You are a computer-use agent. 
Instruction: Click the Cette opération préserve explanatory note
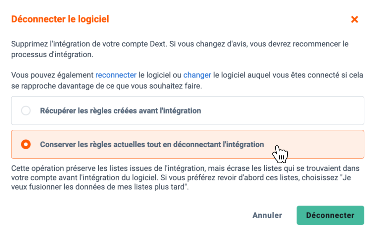(x=185, y=178)
